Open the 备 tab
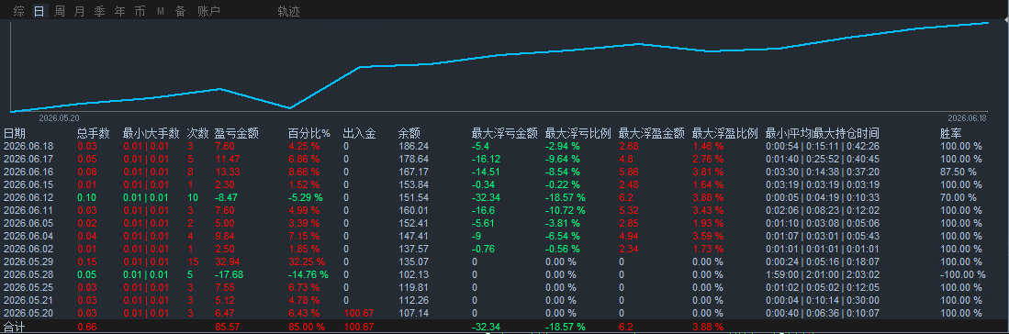This screenshot has width=1009, height=334. tap(180, 11)
